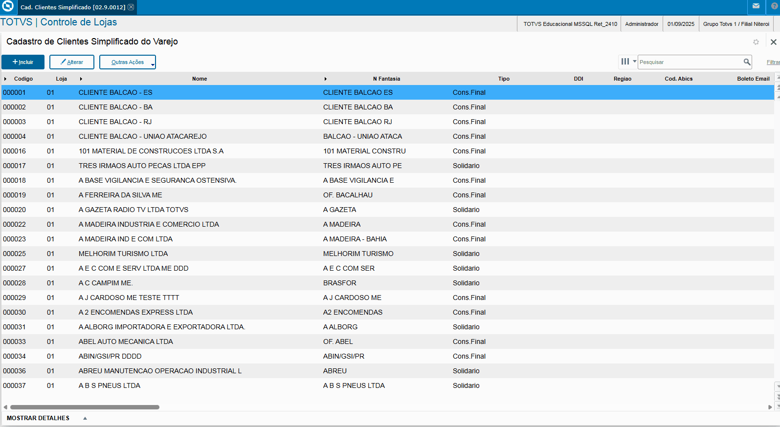
Task: Click the double down-arrow page button
Action: 778,396
